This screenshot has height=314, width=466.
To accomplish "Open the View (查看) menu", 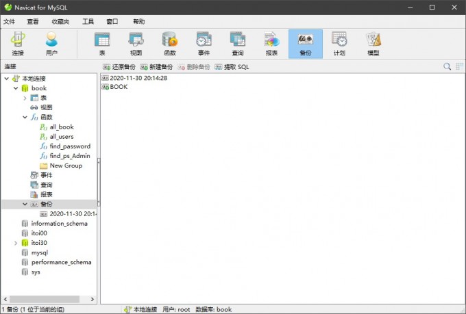I will 33,22.
